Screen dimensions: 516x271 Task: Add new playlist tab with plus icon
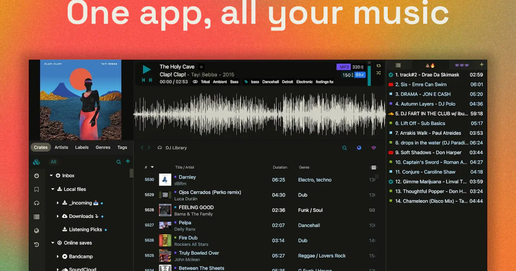[482, 65]
